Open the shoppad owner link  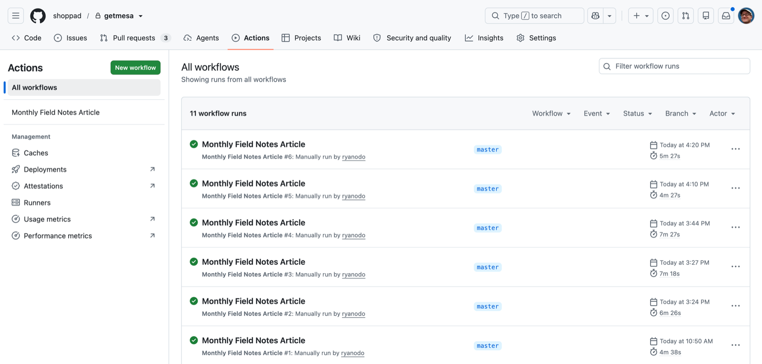67,16
